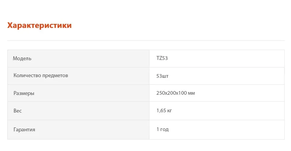The image size is (291, 151).
Task: Click the digits 53 in model TZ53
Action: coord(165,58)
